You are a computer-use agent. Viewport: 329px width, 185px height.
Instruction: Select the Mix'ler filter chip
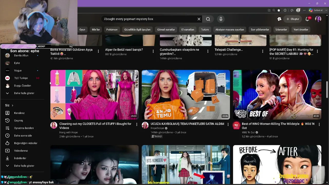(96, 30)
